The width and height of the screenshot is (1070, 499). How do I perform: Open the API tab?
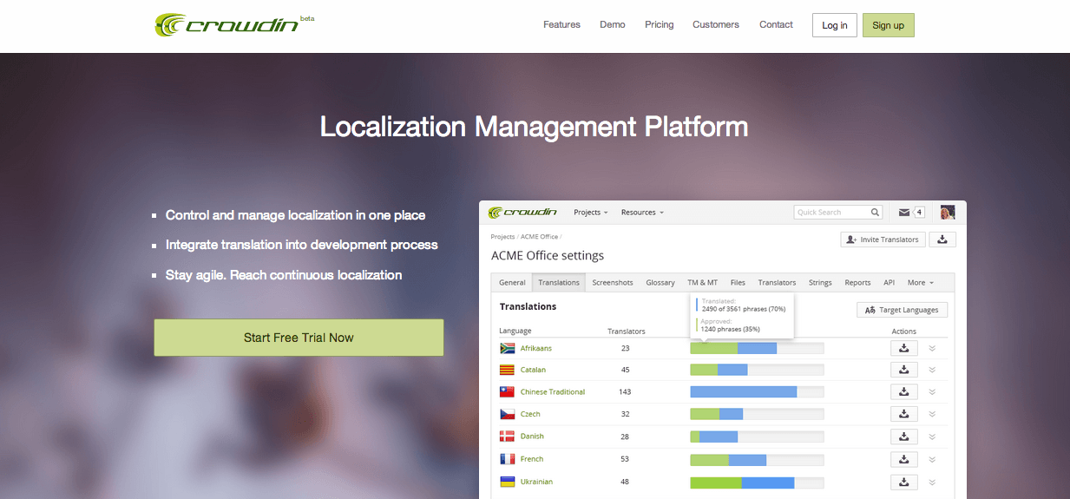pos(889,283)
